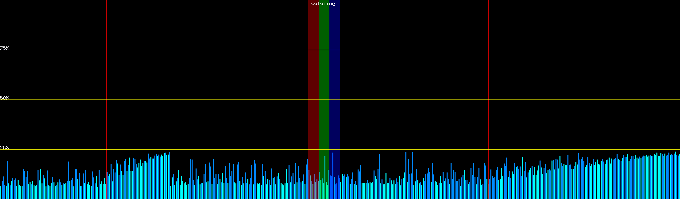The width and height of the screenshot is (680, 199).
Task: Click the yellow border line at chart top
Action: click(398, 0)
